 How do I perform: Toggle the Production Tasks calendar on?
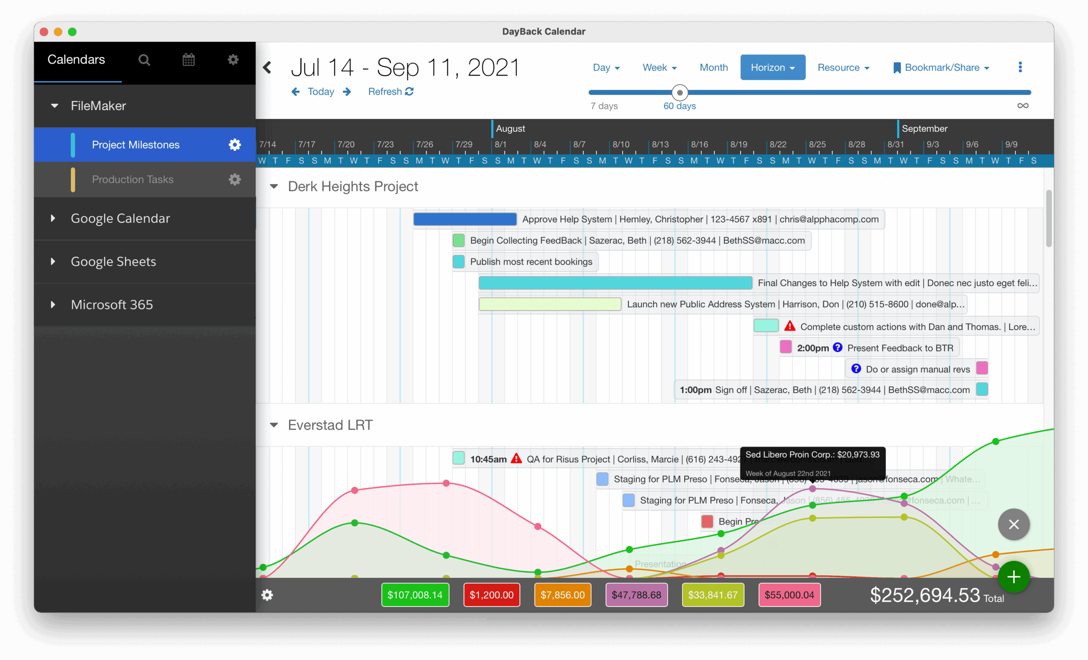pos(133,179)
